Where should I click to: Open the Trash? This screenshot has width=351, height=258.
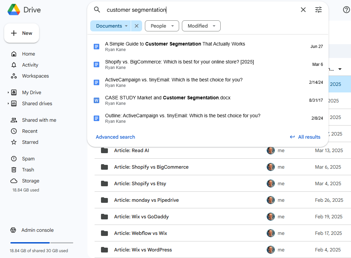coord(28,170)
